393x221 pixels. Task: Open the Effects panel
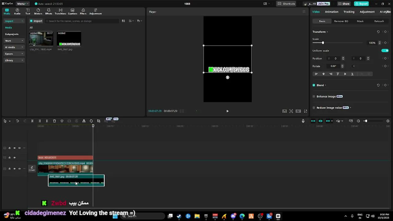coord(49,12)
